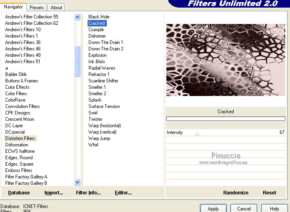
Task: Choose the Smelter 1 filter
Action: tap(97, 87)
